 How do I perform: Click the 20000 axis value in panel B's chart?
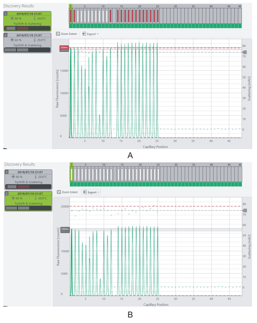(65, 206)
